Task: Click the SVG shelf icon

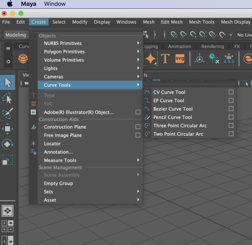Action: 180,59
